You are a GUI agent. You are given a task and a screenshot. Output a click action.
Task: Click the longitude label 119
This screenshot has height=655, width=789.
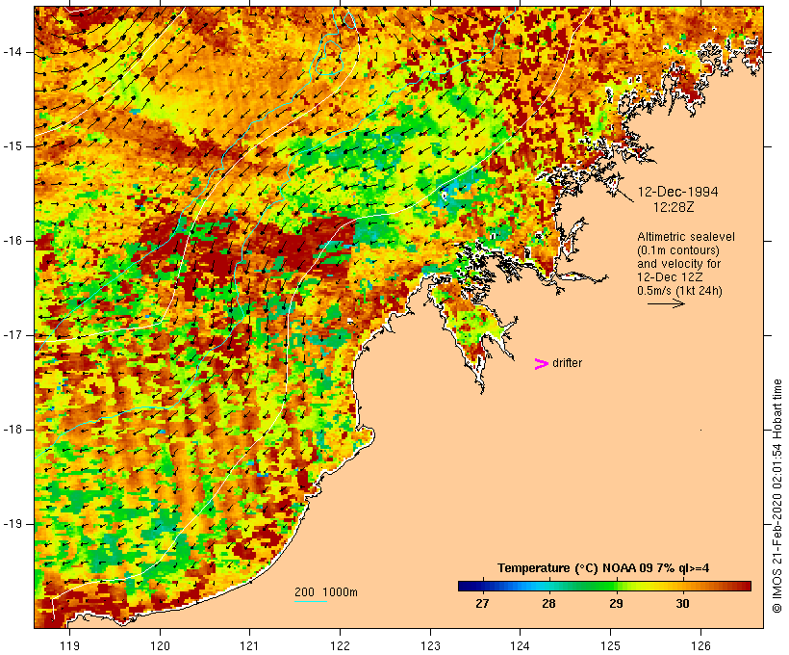pos(70,645)
